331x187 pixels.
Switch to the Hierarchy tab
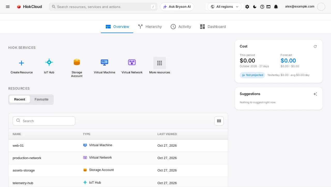(x=150, y=27)
